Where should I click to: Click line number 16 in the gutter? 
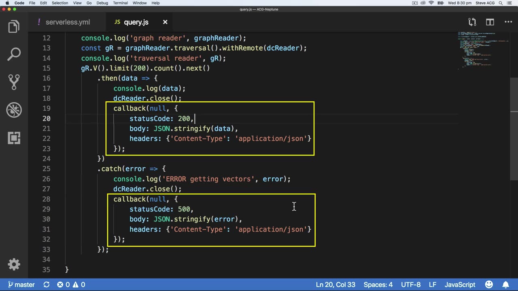[x=46, y=78]
